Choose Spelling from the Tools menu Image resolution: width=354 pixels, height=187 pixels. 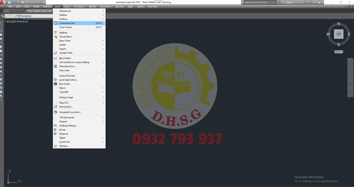79,33
